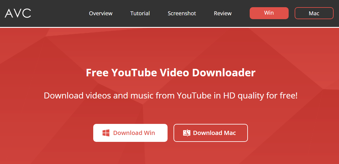Screen dimensions: 339x164
Task: Click the word YouTube in the heading
Action: point(134,73)
